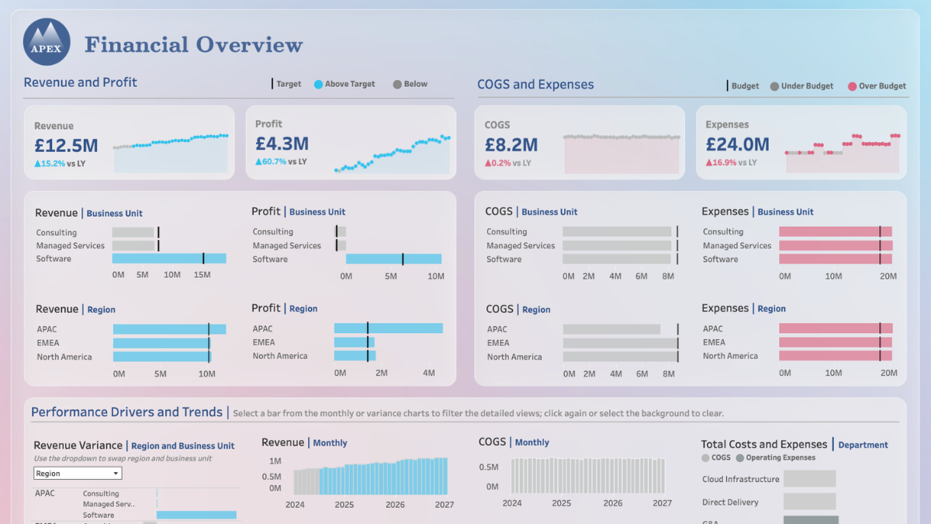Click the Revenue Monthly bar chart
Screen dimensions: 931x524
pos(371,475)
